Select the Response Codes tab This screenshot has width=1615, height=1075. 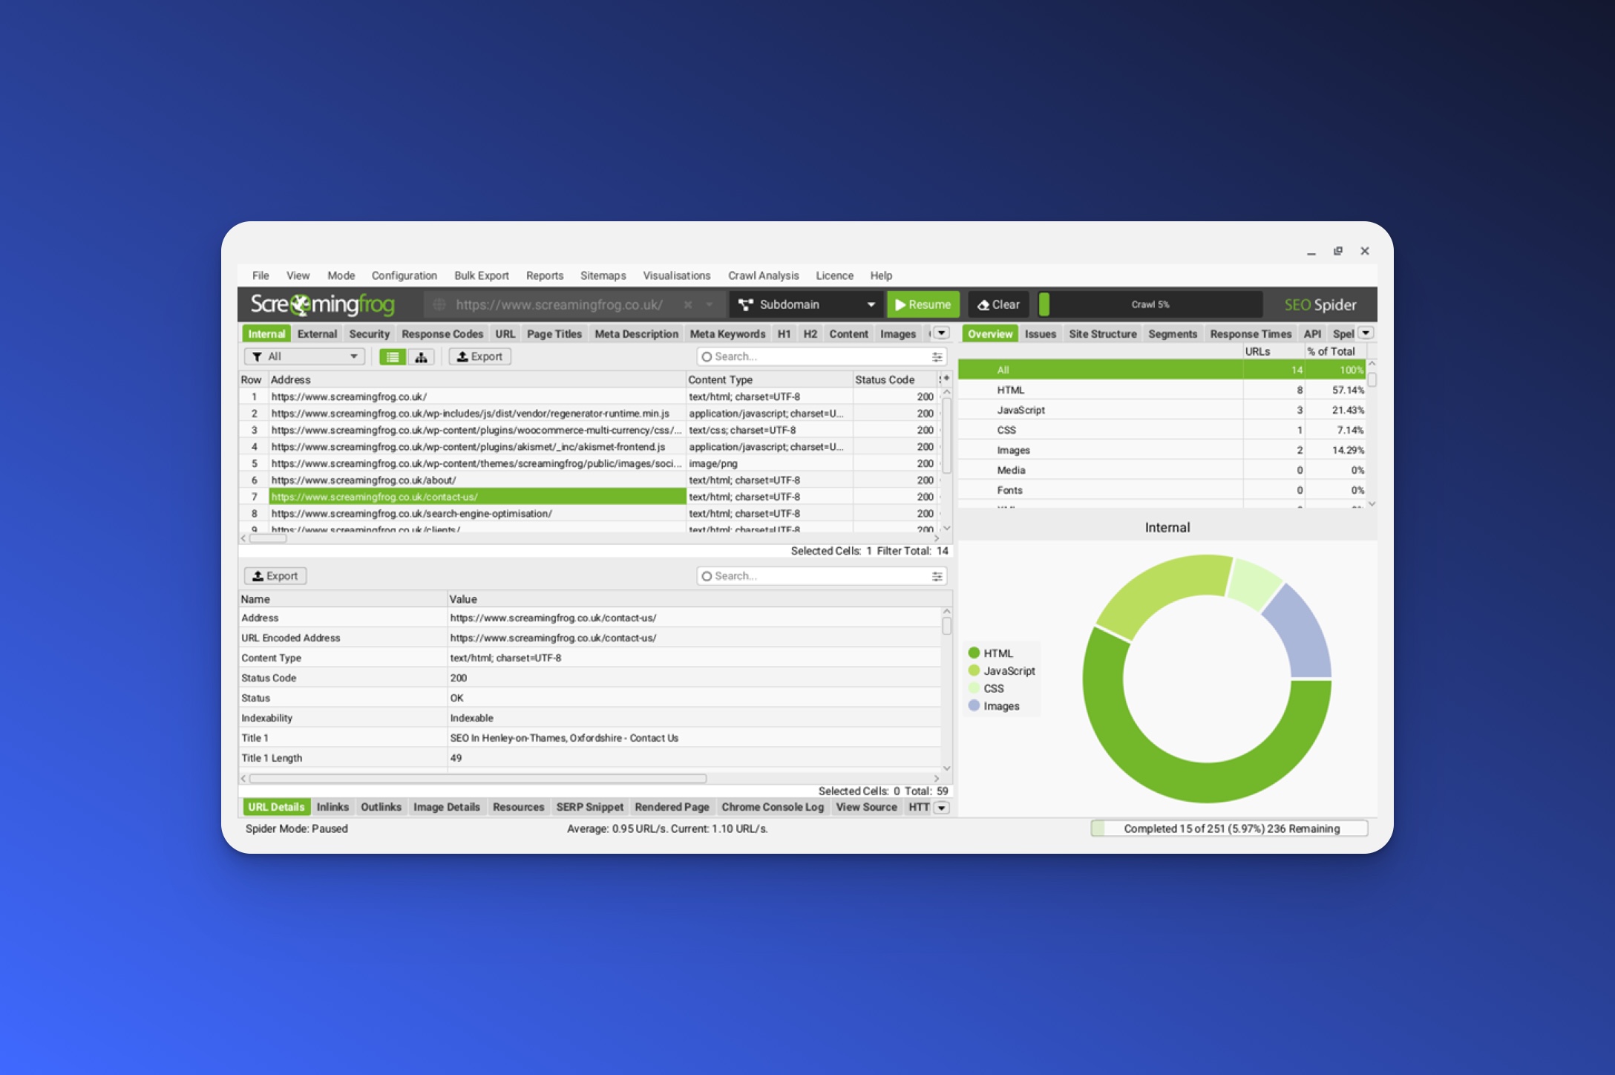[x=442, y=333]
